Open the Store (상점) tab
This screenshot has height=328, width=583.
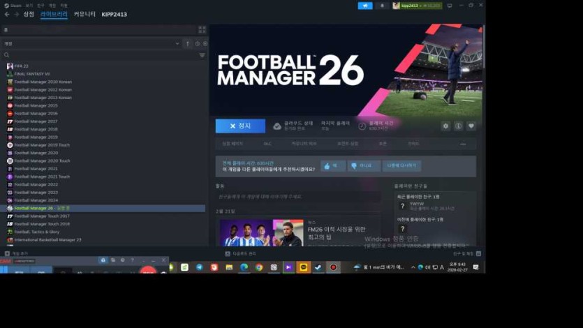click(x=29, y=14)
